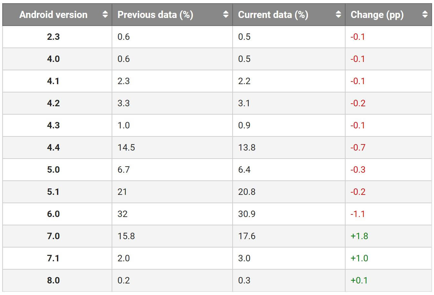
Task: Select the Current data (%) header text
Action: (273, 15)
